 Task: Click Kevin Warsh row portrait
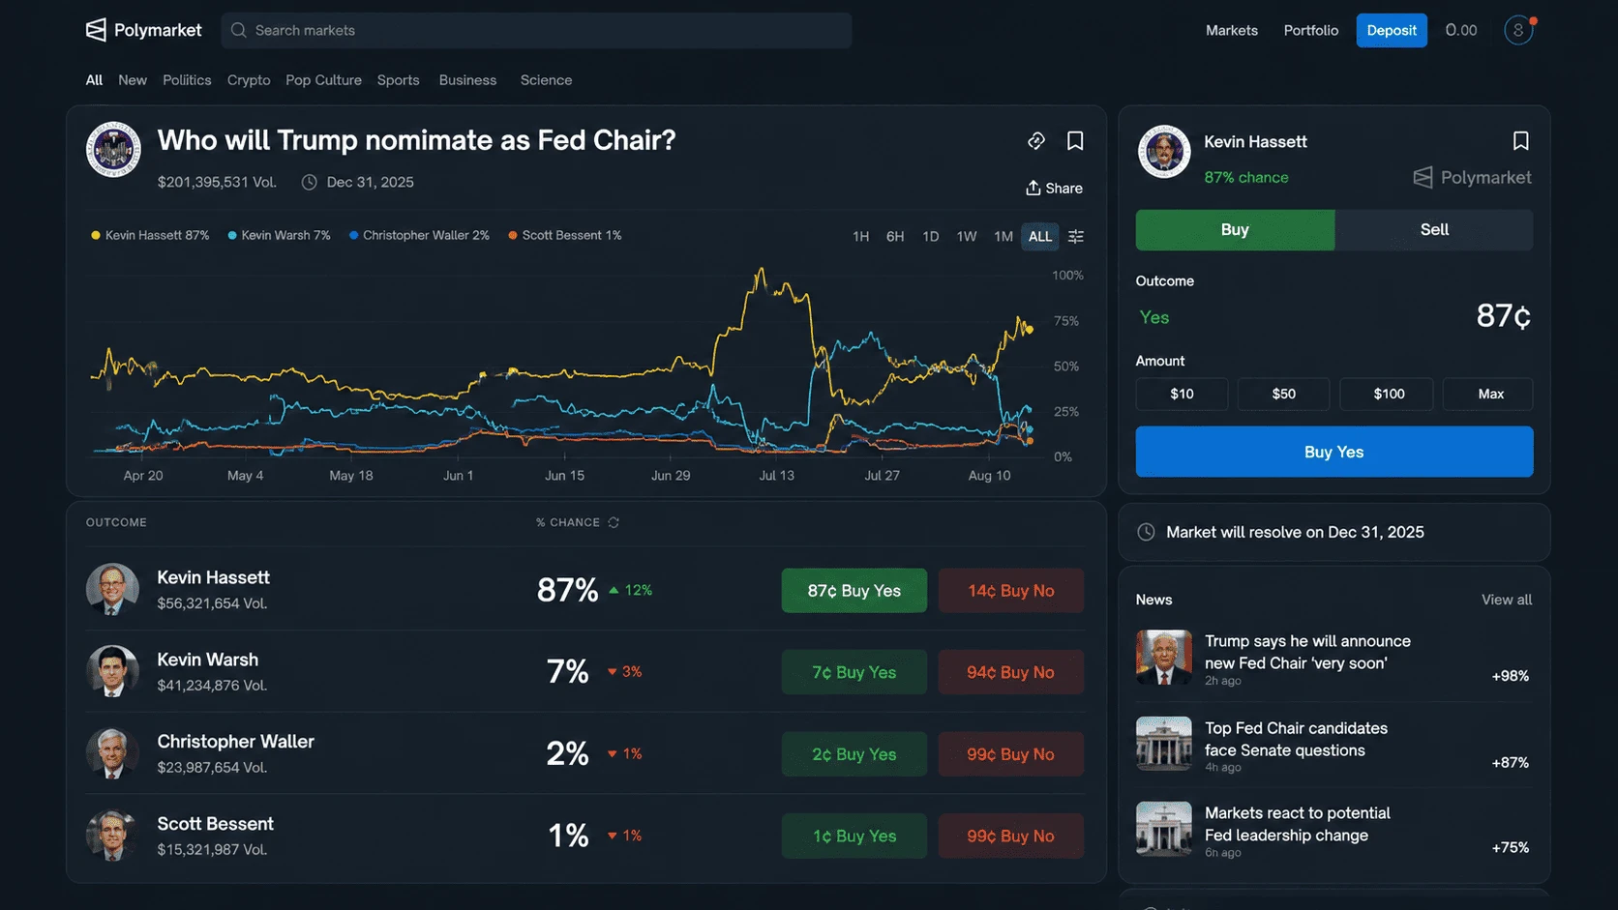pos(112,671)
